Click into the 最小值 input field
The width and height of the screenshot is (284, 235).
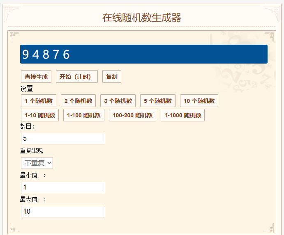pyautogui.click(x=63, y=187)
